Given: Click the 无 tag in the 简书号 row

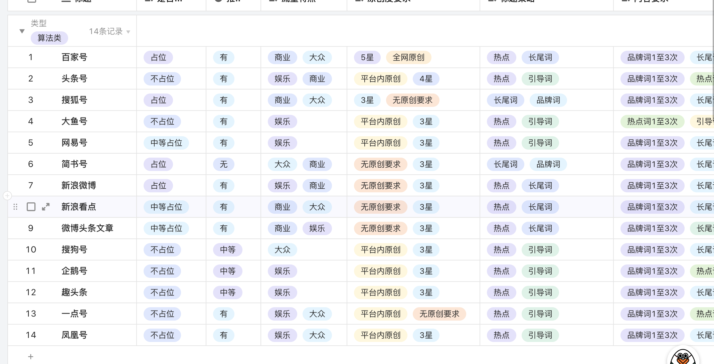Looking at the screenshot, I should (224, 164).
